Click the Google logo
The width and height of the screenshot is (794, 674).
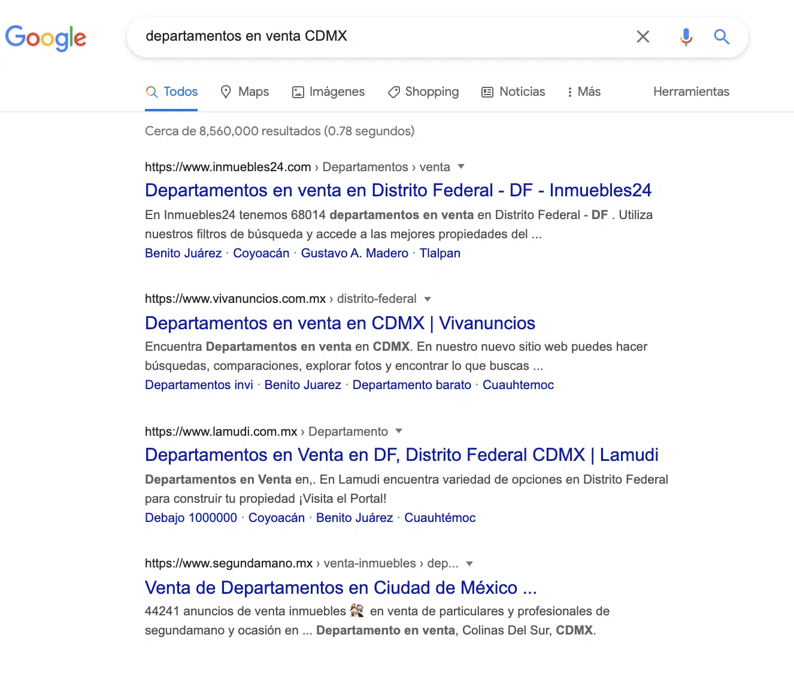point(46,38)
